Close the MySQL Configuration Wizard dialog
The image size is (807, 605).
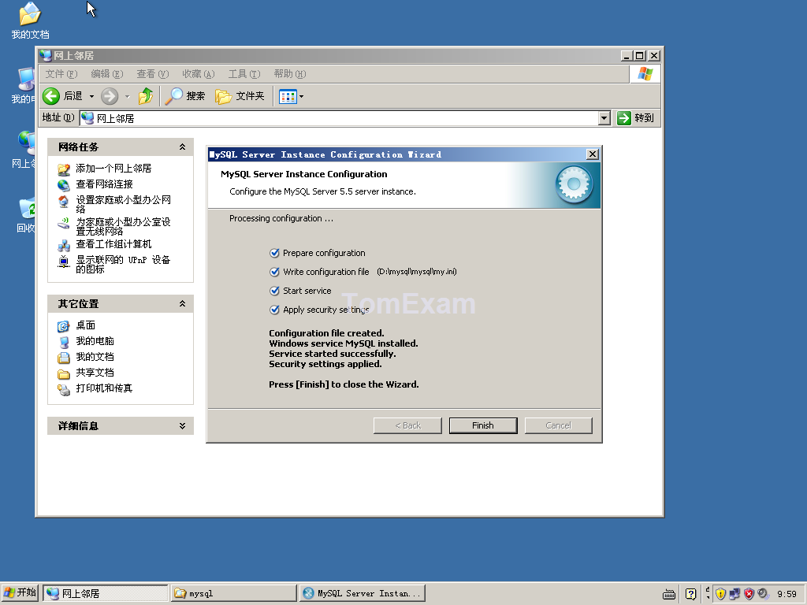(x=593, y=154)
